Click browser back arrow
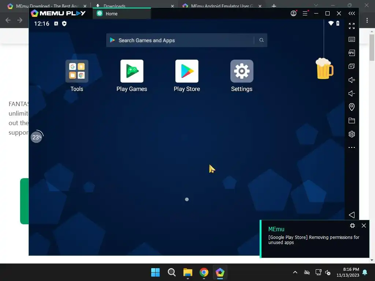The image size is (375, 281). click(8, 20)
